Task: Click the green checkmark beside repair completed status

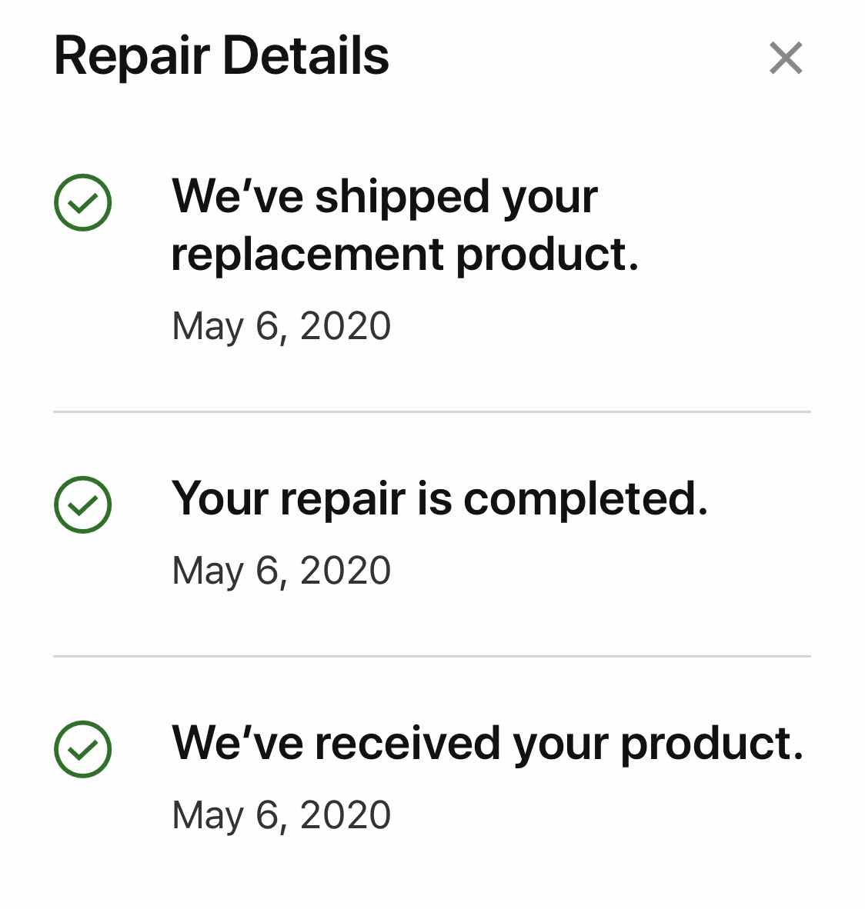Action: (x=83, y=504)
